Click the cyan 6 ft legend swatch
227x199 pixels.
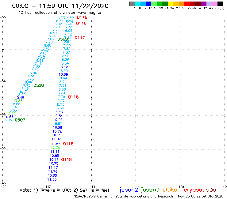138,4
